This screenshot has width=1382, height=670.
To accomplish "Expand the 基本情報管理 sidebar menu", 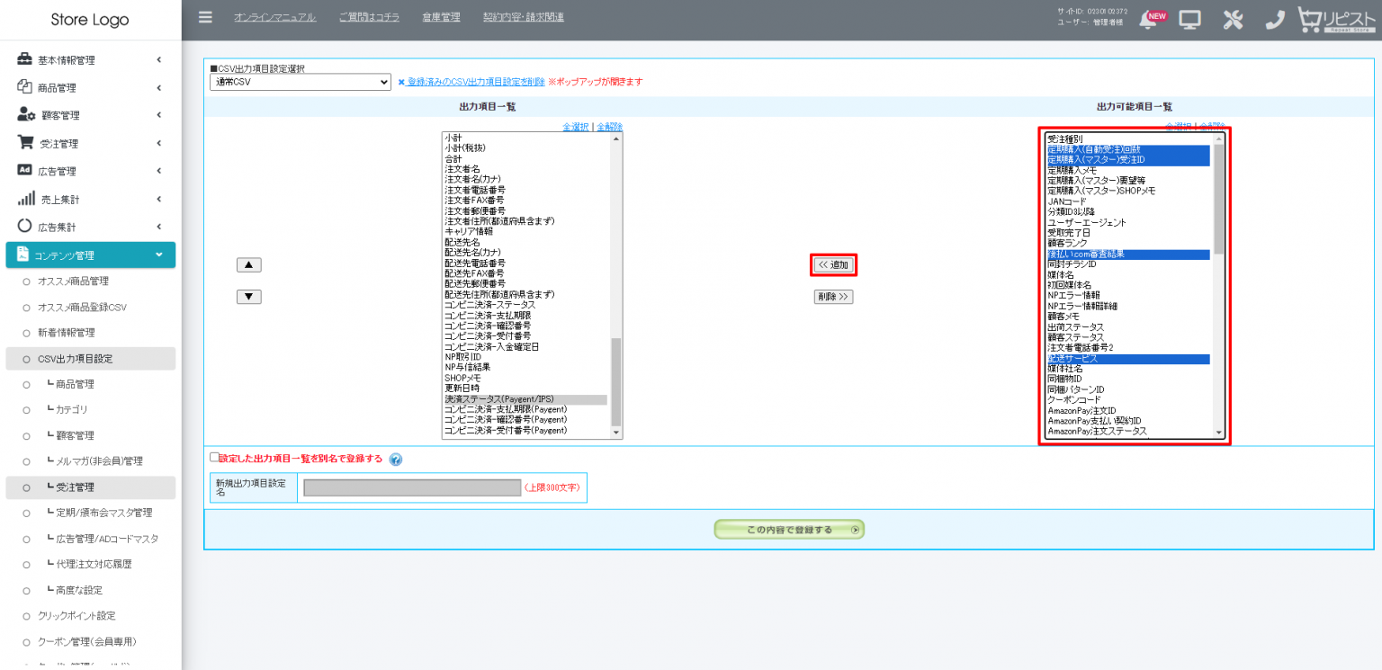I will tap(90, 60).
